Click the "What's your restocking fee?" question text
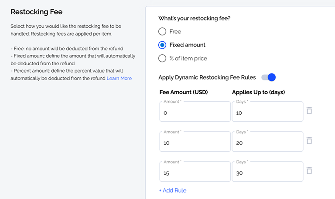This screenshot has width=335, height=199. (195, 18)
